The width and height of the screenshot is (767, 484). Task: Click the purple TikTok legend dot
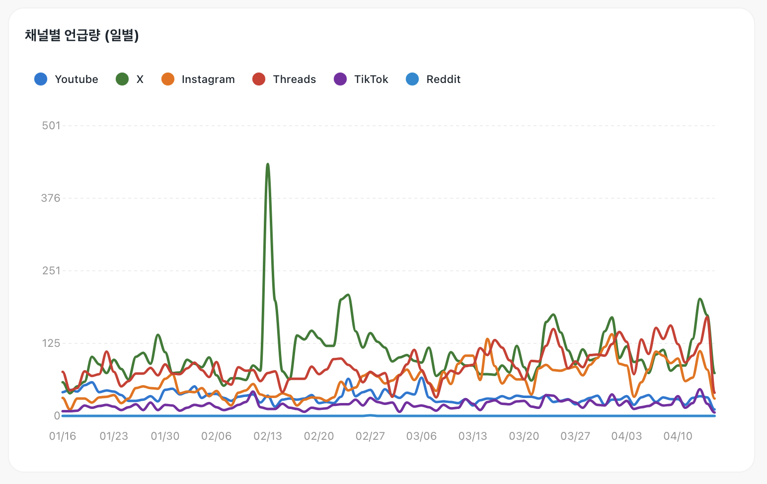340,79
